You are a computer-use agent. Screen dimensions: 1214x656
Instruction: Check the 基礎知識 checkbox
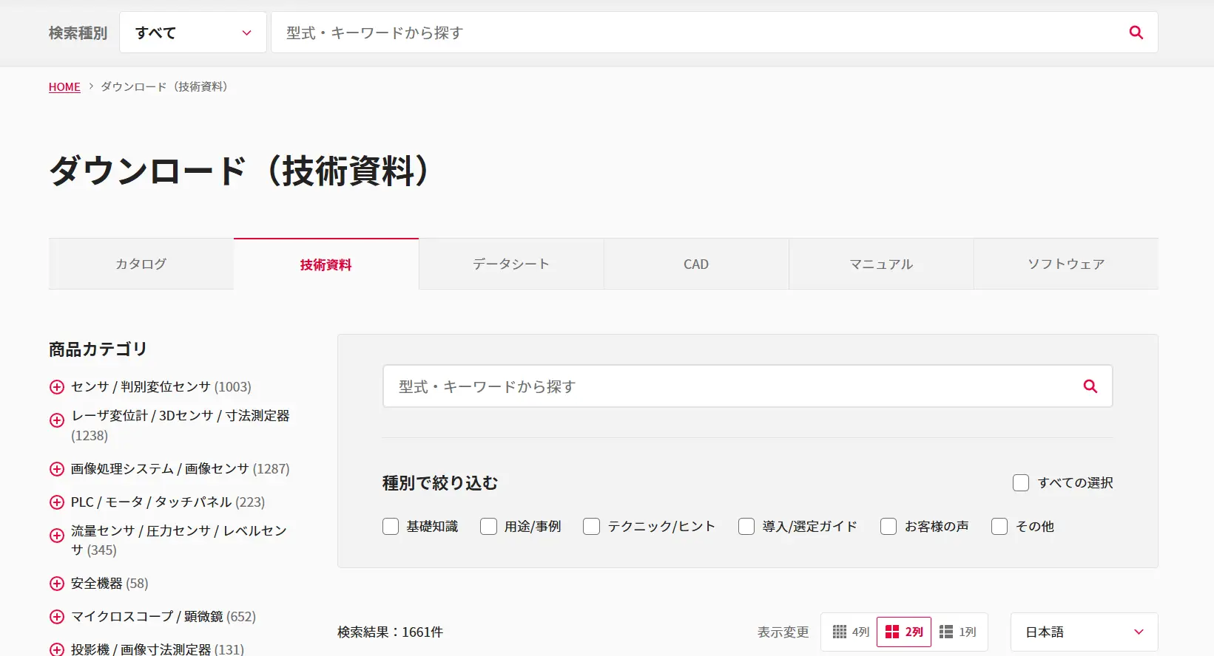coord(391,527)
